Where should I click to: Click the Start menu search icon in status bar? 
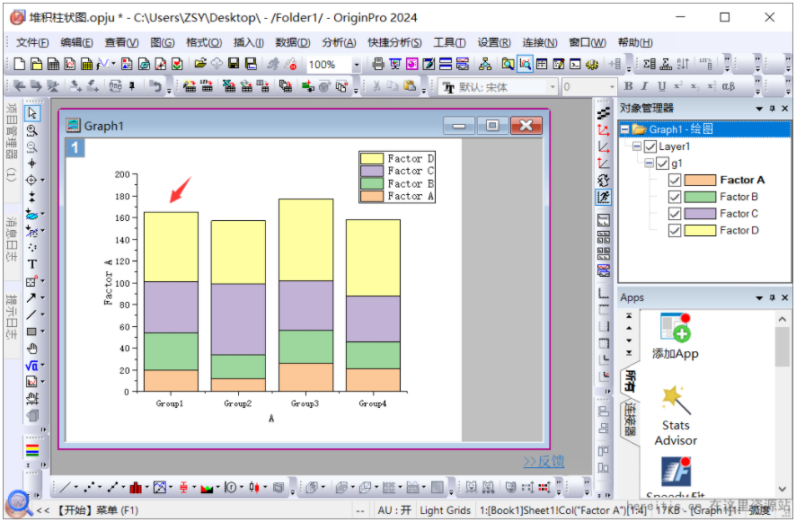(x=18, y=503)
